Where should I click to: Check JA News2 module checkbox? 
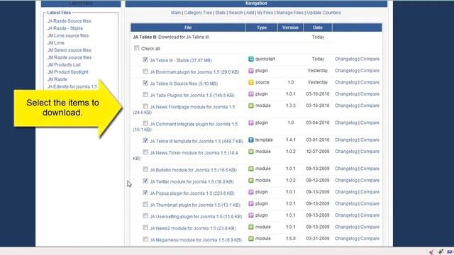[x=145, y=227]
